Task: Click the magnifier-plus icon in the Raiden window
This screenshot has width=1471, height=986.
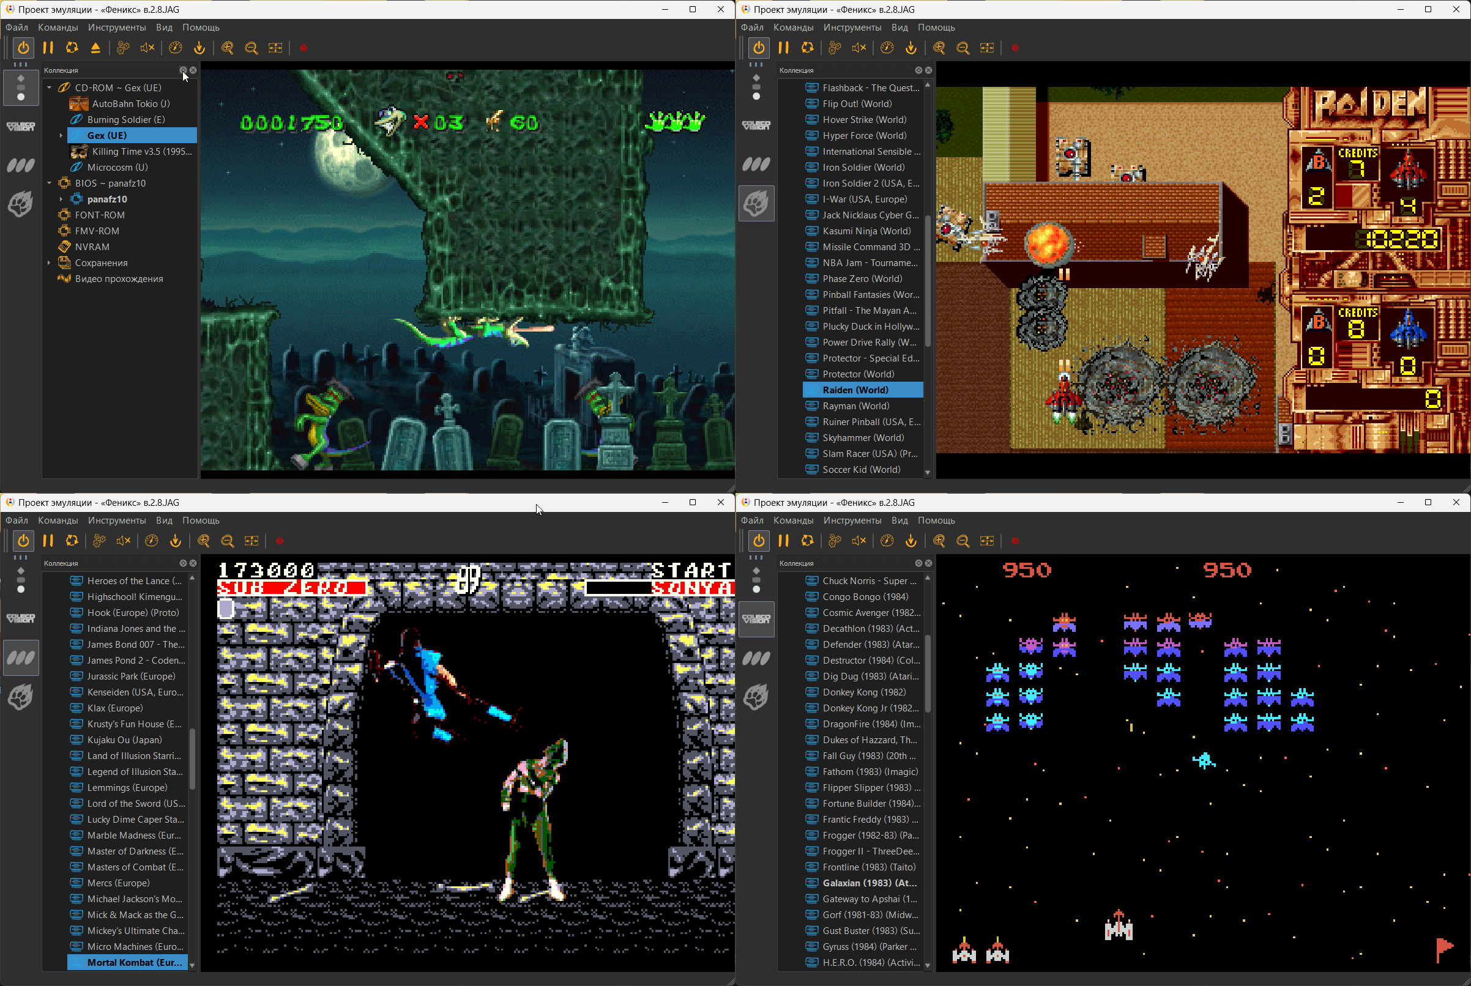Action: tap(939, 48)
